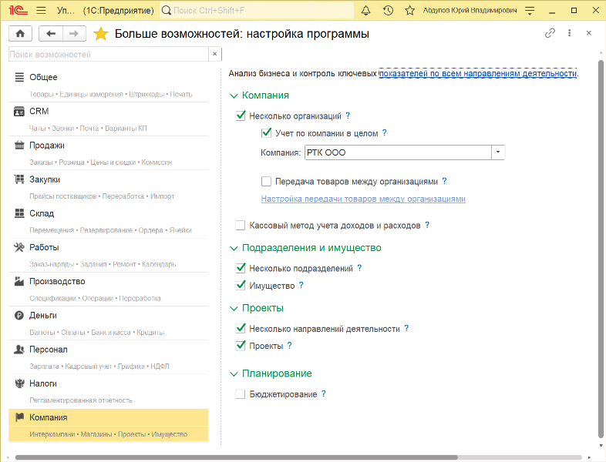This screenshot has height=462, width=606.
Task: Clear the feature search field
Action: [215, 54]
